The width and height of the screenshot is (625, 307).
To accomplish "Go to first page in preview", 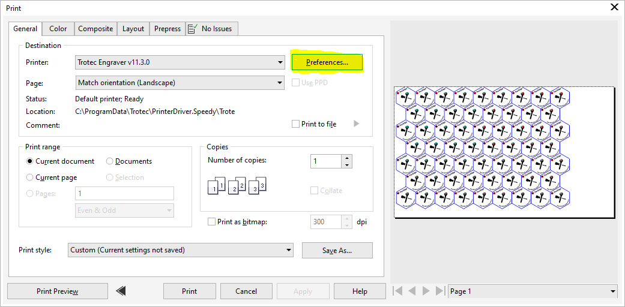I will pos(397,291).
